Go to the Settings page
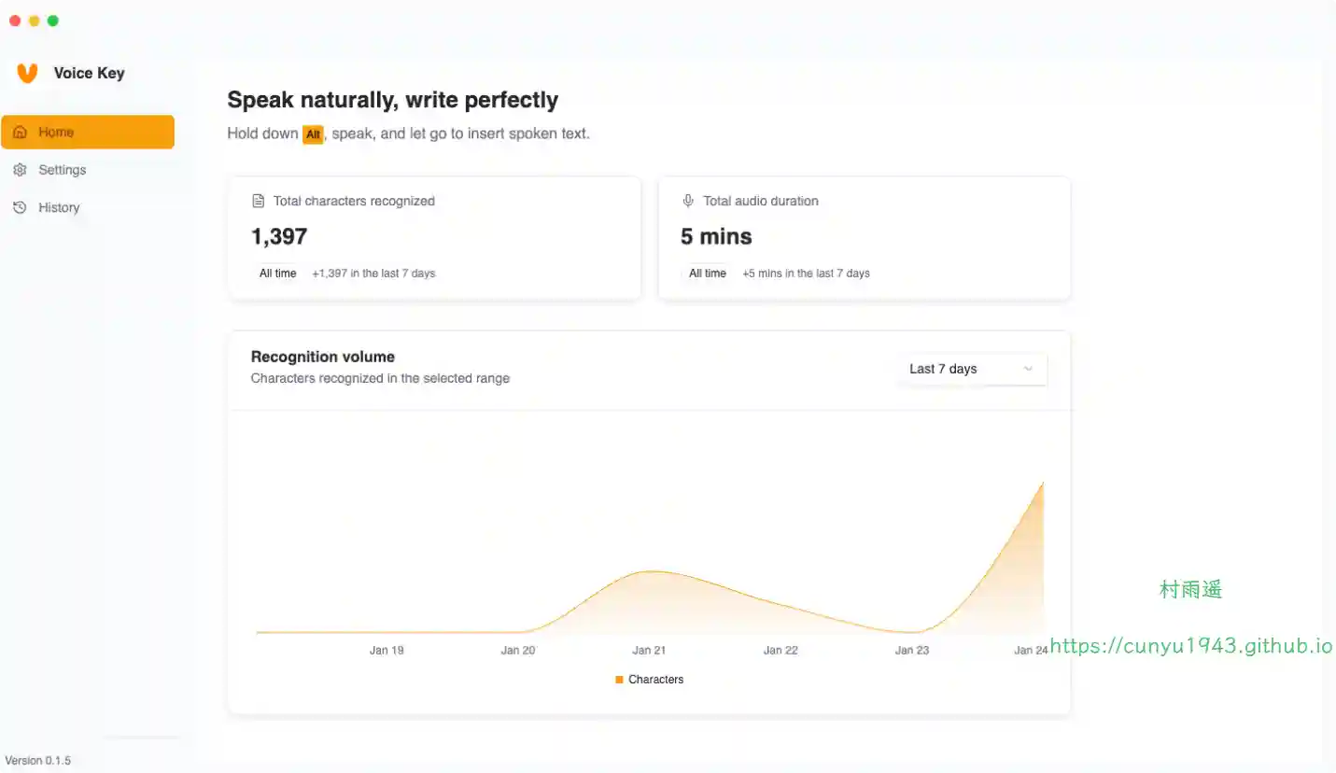This screenshot has height=773, width=1336. pyautogui.click(x=62, y=170)
